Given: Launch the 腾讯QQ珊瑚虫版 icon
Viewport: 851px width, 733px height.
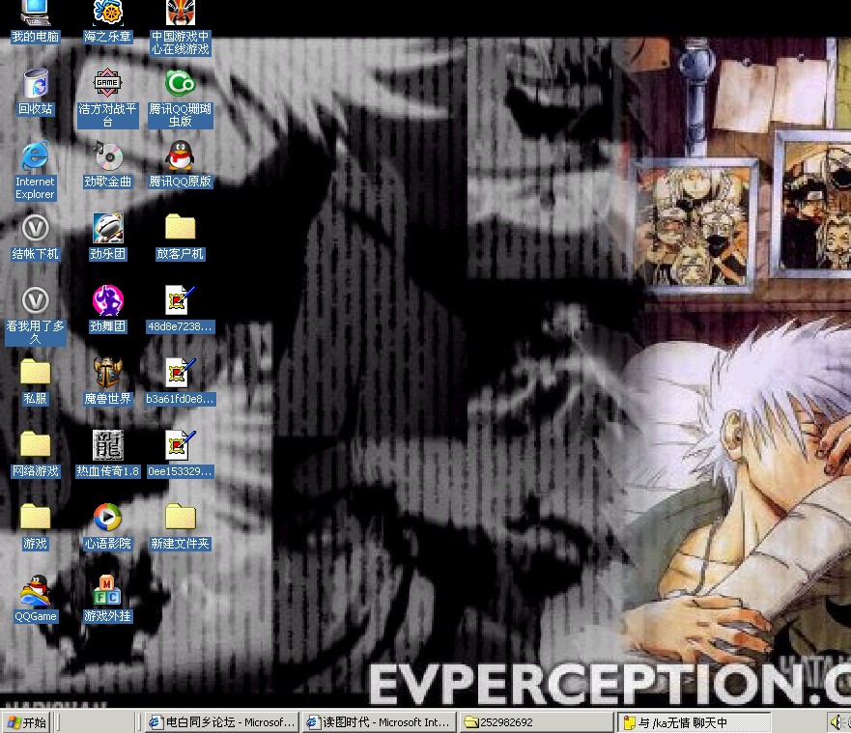Looking at the screenshot, I should (180, 84).
